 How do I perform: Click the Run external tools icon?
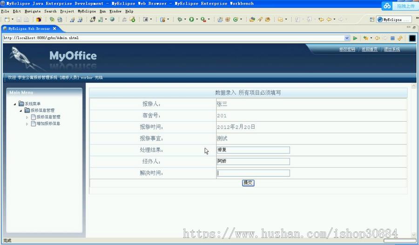point(203,19)
